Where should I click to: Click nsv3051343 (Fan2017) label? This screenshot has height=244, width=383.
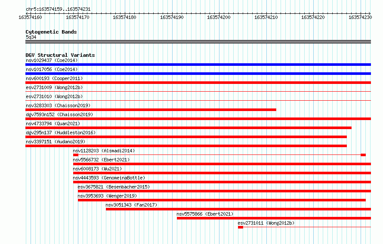[131, 205]
